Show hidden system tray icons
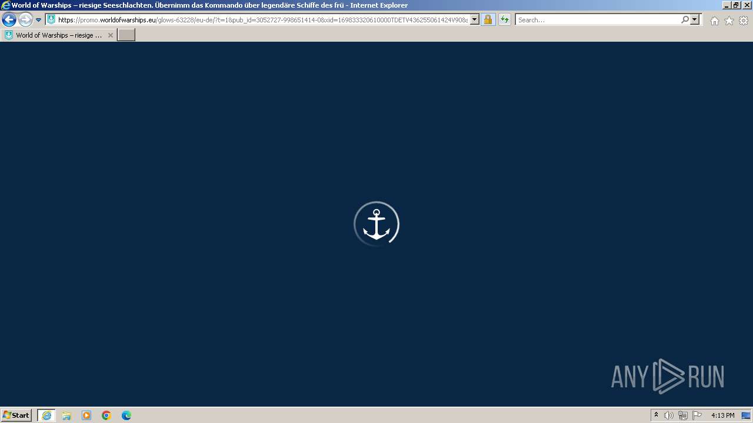The height and width of the screenshot is (423, 753). point(656,415)
